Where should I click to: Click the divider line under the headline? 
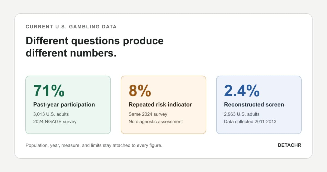(163, 65)
